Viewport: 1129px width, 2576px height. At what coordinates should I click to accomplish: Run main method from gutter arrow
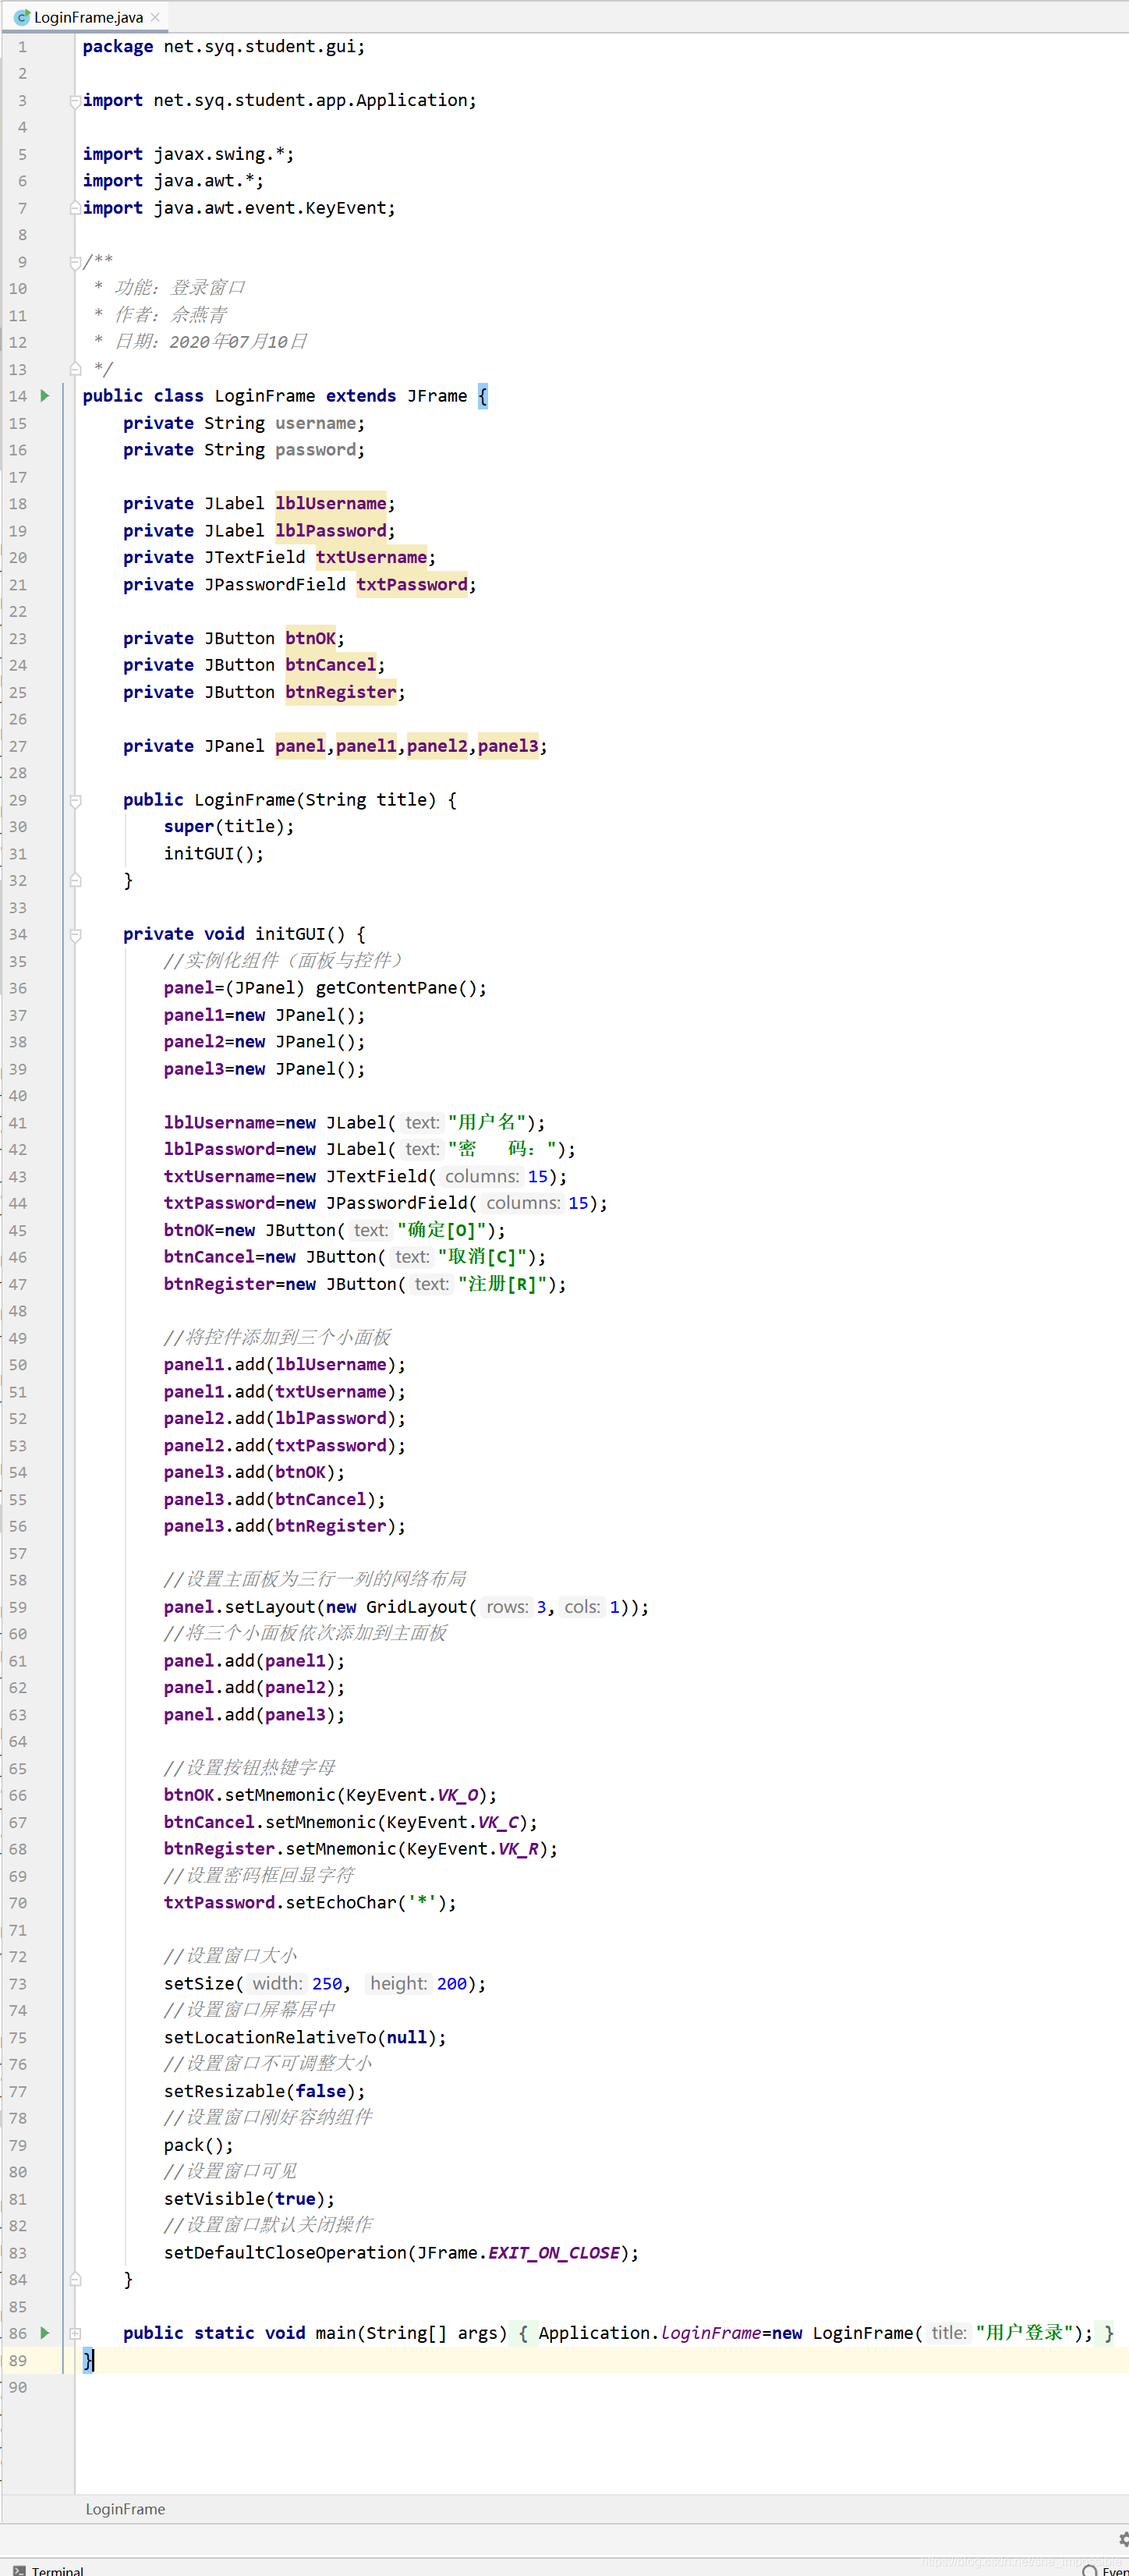pyautogui.click(x=44, y=2333)
